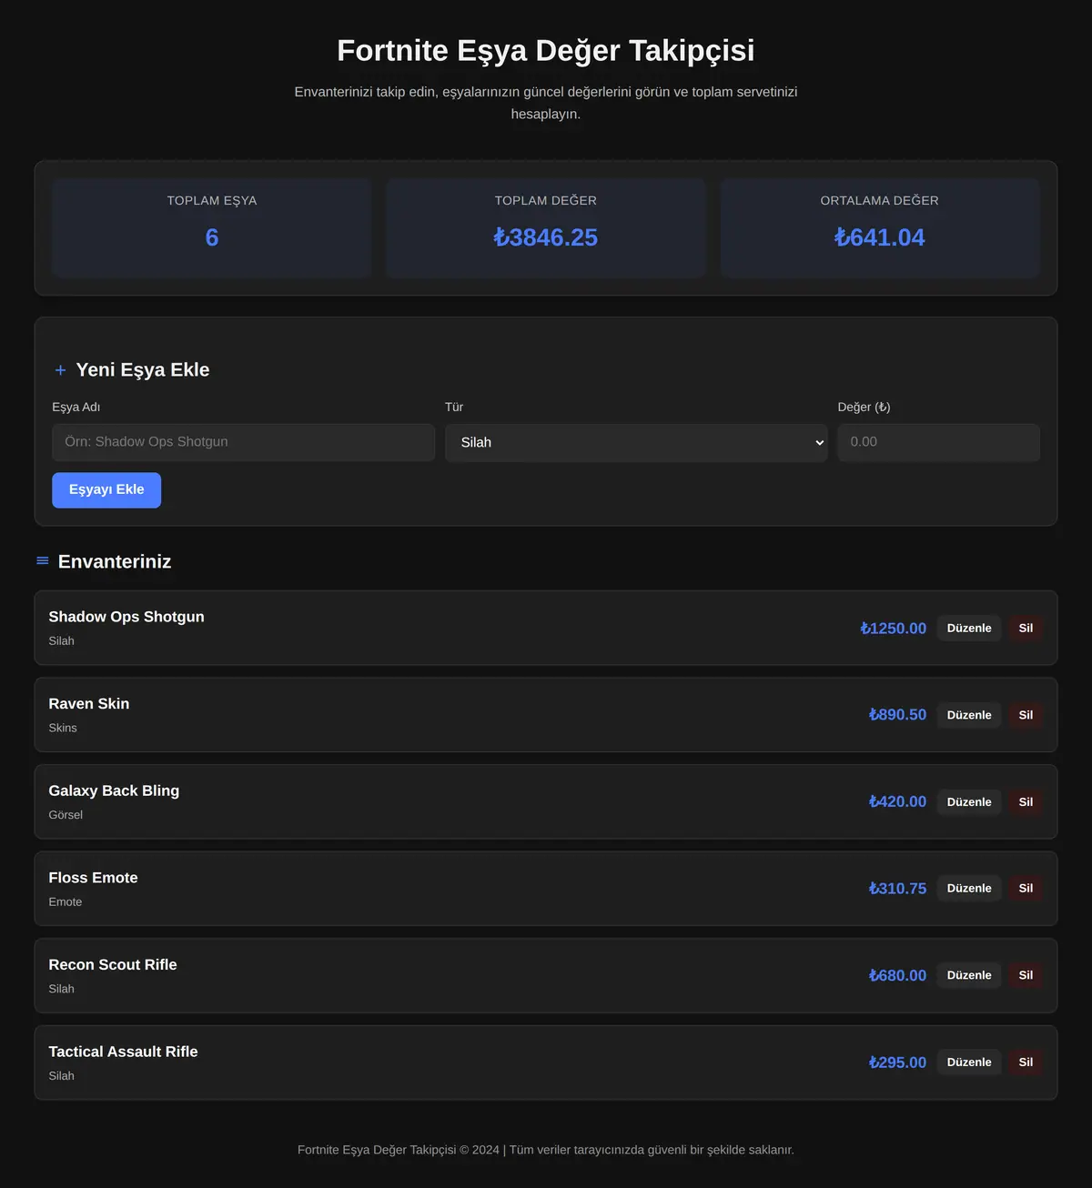Edit Galaxy Back Bling via Düzenle
This screenshot has width=1092, height=1188.
point(969,802)
